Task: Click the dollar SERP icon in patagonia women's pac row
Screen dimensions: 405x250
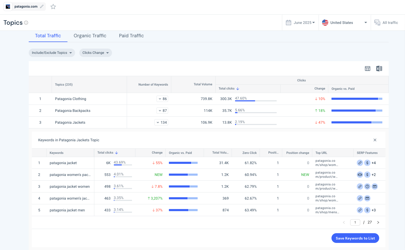Action: [367, 175]
